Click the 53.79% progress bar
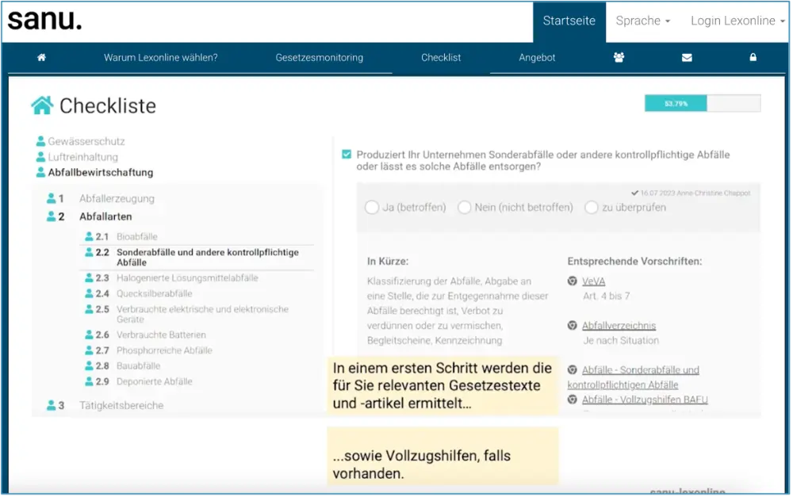 pyautogui.click(x=703, y=103)
